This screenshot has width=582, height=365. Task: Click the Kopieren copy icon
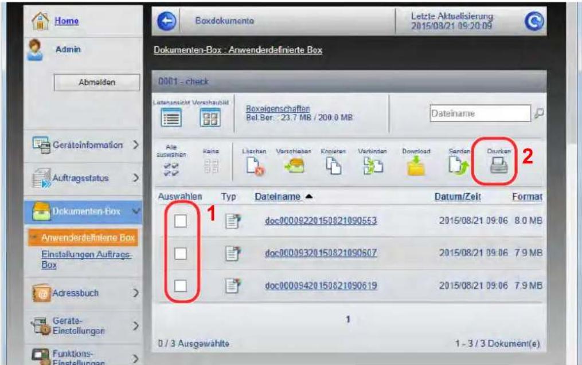(333, 166)
